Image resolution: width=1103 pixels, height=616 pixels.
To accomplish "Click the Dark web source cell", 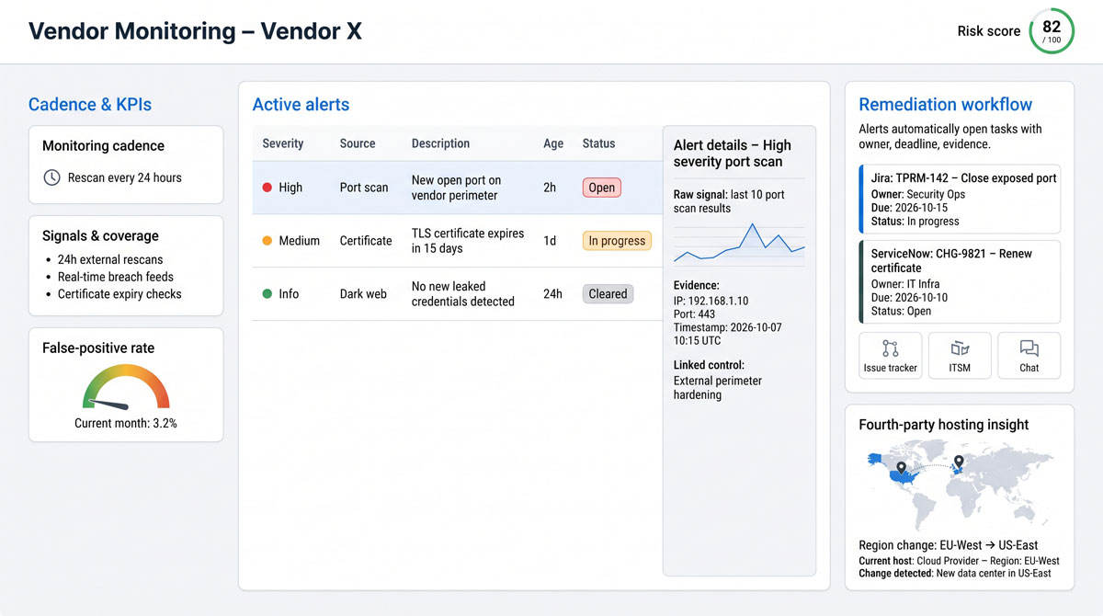I will (x=363, y=294).
